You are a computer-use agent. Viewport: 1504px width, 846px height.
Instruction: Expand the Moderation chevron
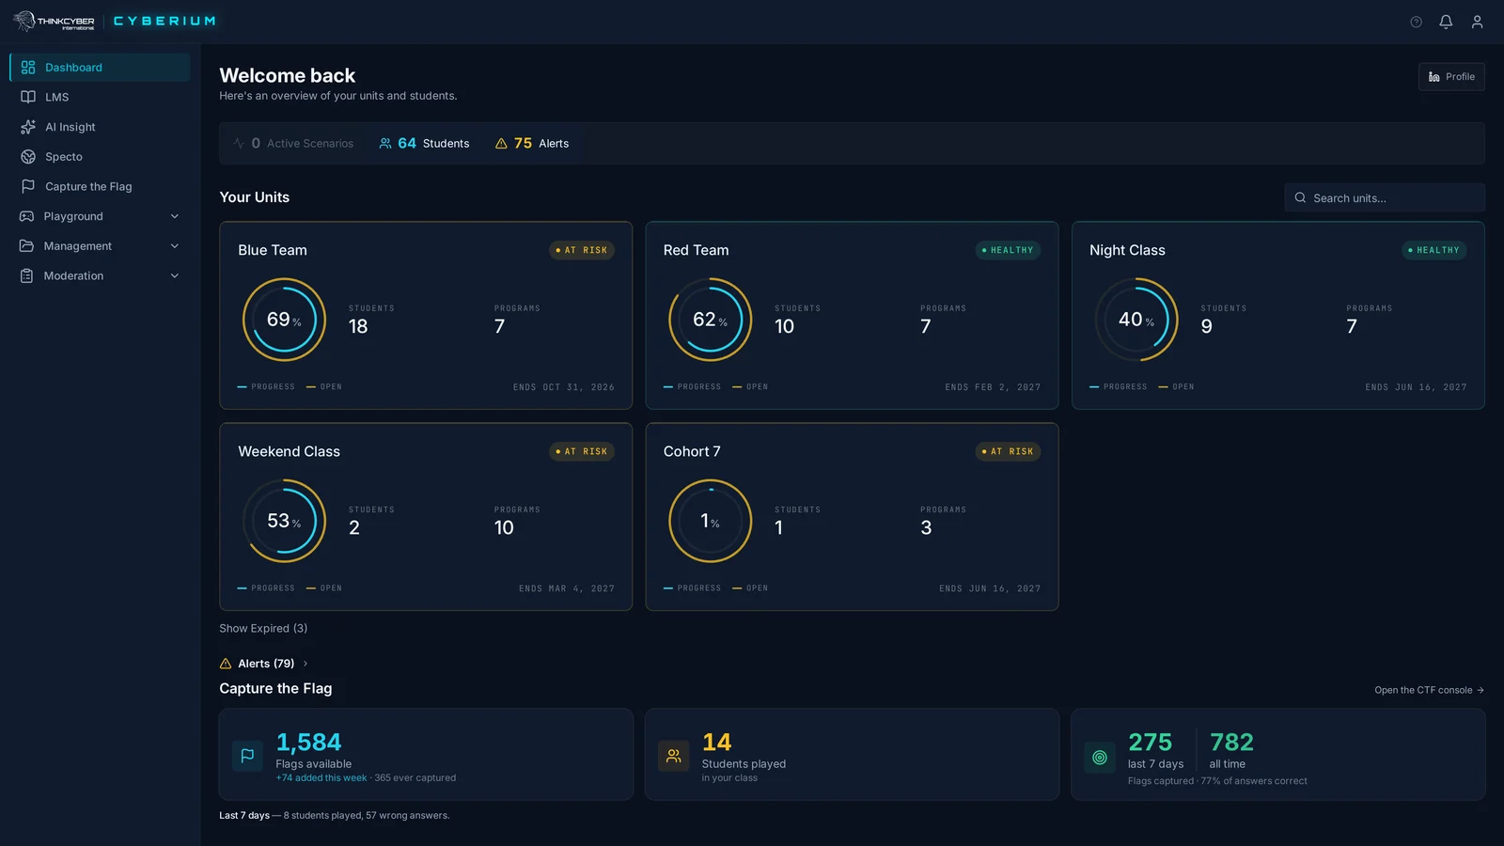pyautogui.click(x=175, y=276)
